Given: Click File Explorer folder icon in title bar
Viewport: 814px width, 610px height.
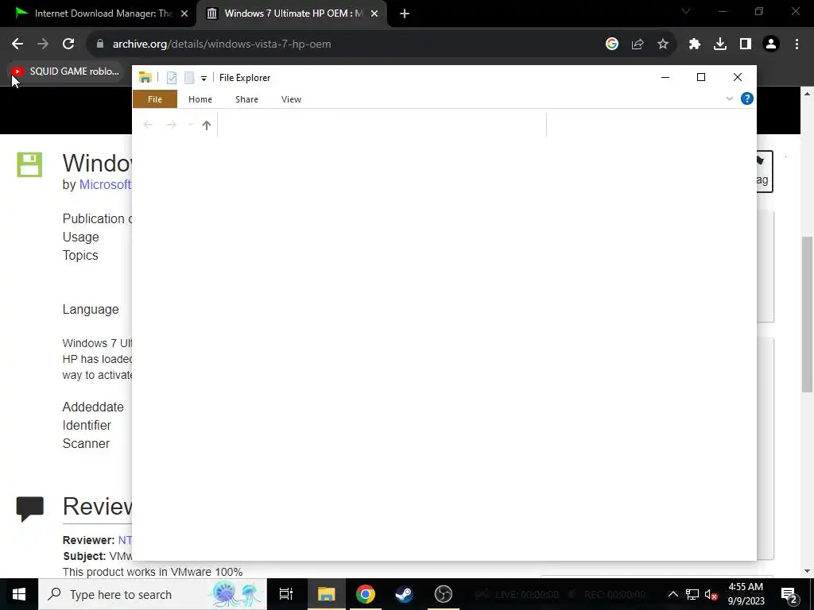Looking at the screenshot, I should coord(145,77).
